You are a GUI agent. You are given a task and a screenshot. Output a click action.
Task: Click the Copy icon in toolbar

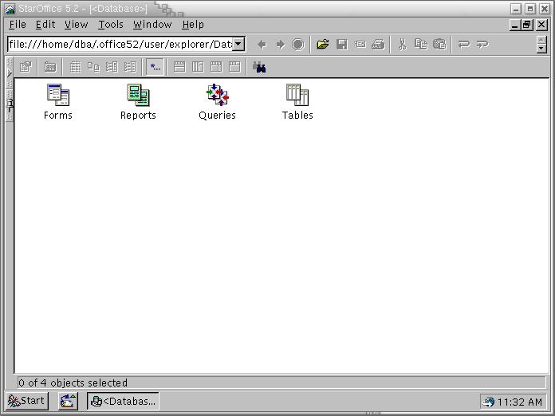click(x=421, y=45)
